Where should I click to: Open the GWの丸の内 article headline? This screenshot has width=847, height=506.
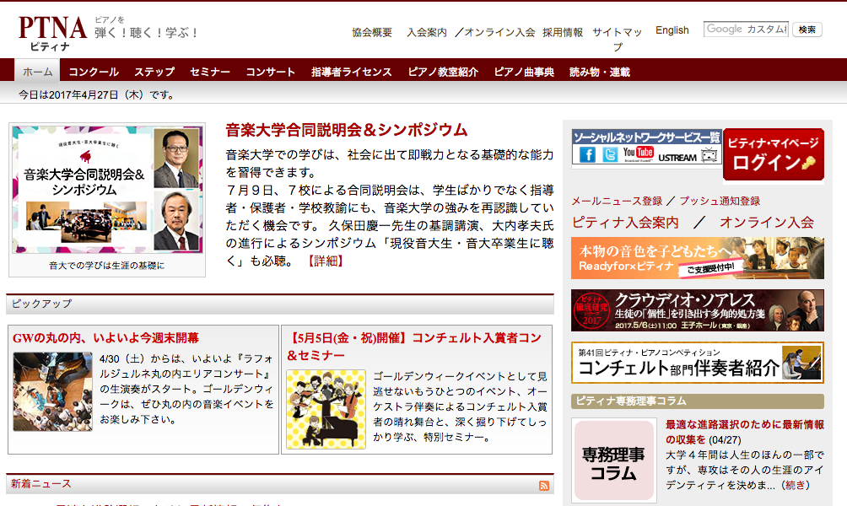(106, 337)
